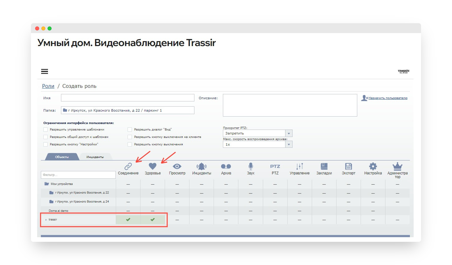Click folder icon of Мои устройства

point(47,184)
